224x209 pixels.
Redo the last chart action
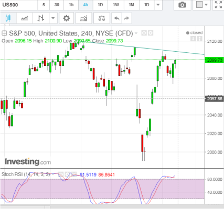pos(126,18)
